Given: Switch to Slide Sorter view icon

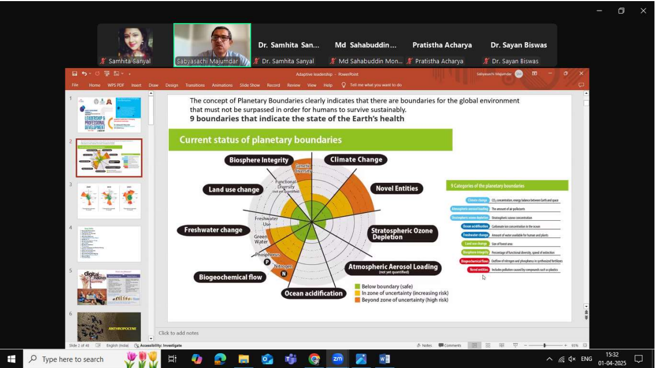Looking at the screenshot, I should 488,345.
